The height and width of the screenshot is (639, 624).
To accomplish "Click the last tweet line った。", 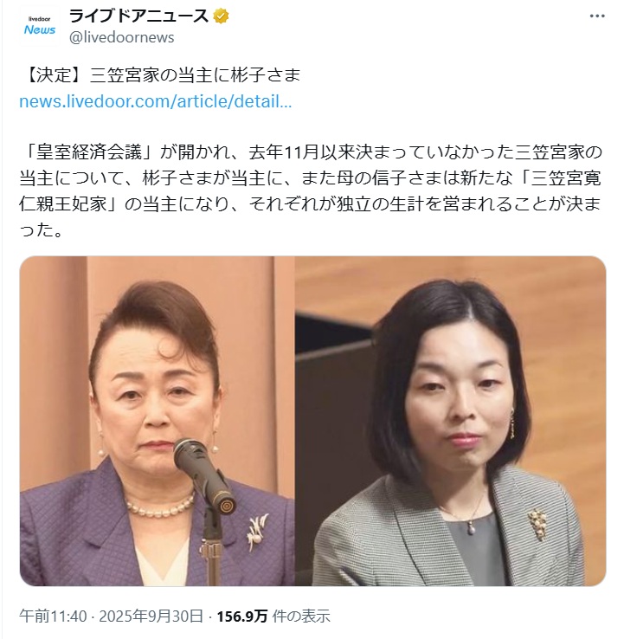I will tap(41, 230).
